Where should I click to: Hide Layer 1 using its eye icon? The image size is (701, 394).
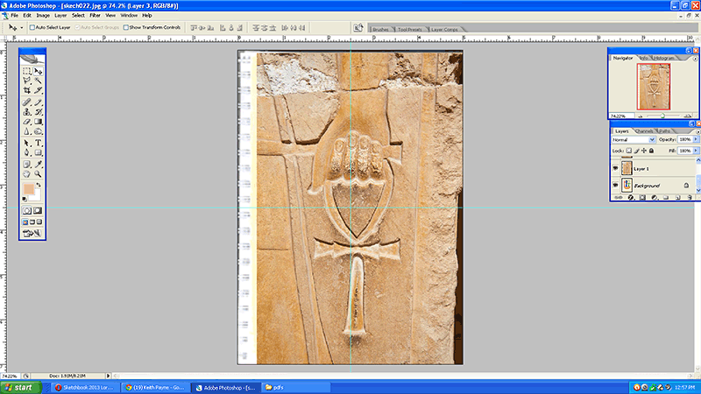[615, 168]
